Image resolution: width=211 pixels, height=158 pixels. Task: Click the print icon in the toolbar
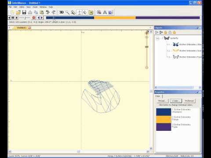click(x=30, y=12)
